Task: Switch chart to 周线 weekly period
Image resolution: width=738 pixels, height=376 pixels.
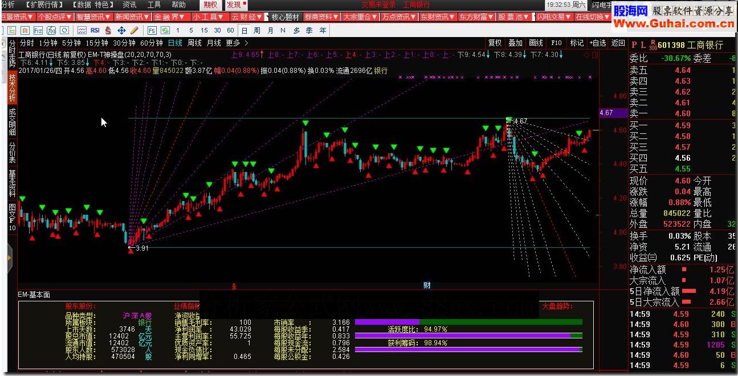Action: pos(194,43)
